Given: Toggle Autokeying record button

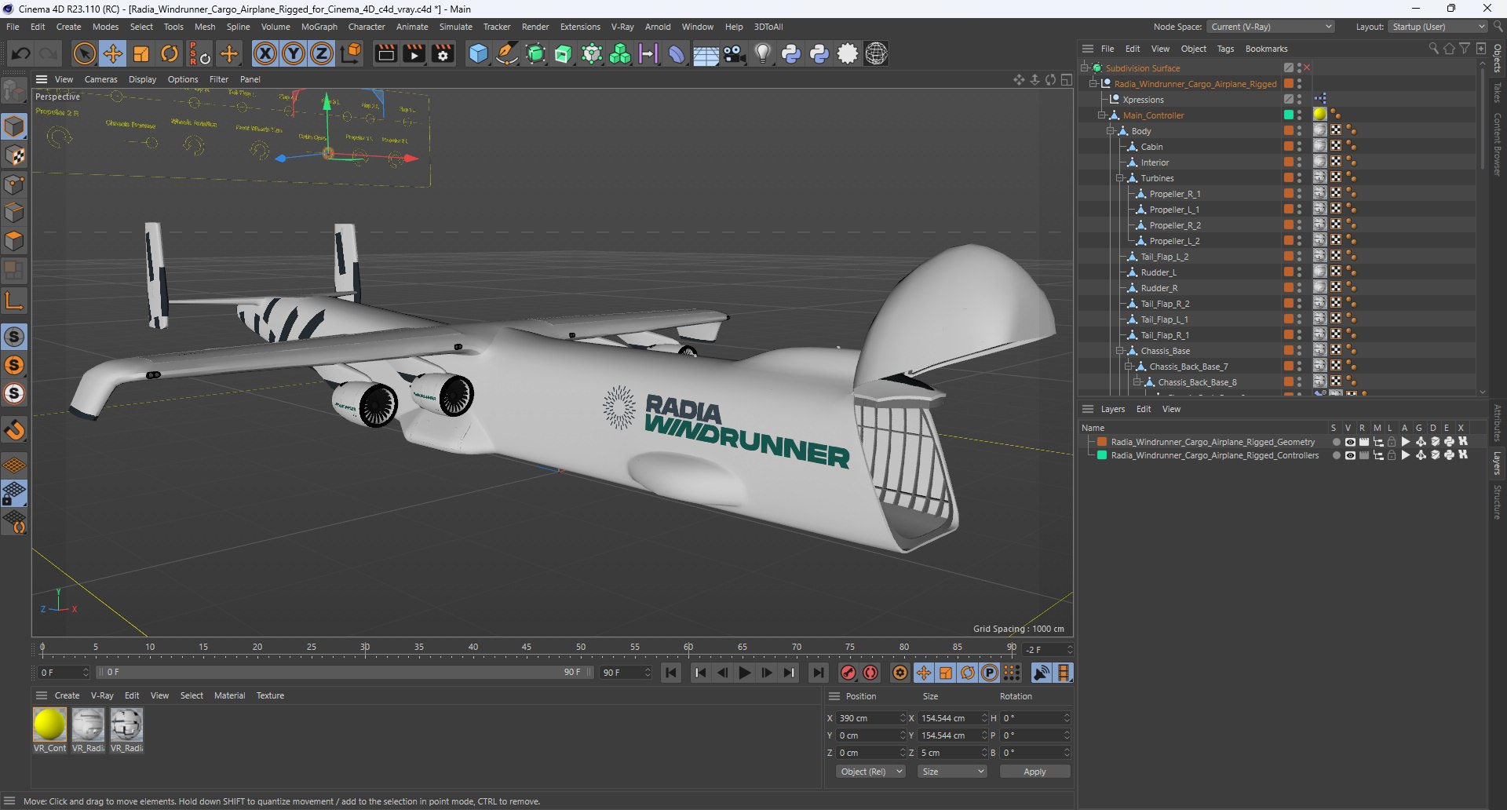Looking at the screenshot, I should (870, 673).
